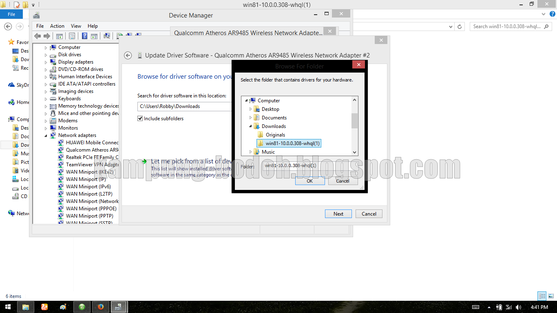This screenshot has height=313, width=557.
Task: Collapse Network adapters category
Action: coord(46,135)
